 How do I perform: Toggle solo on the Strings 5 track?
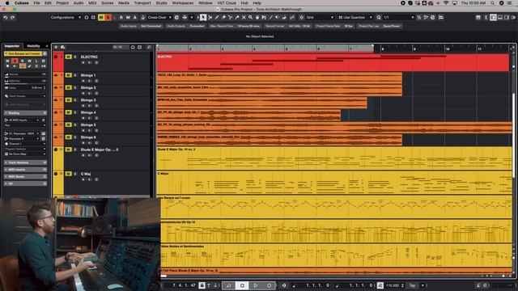[x=75, y=124]
